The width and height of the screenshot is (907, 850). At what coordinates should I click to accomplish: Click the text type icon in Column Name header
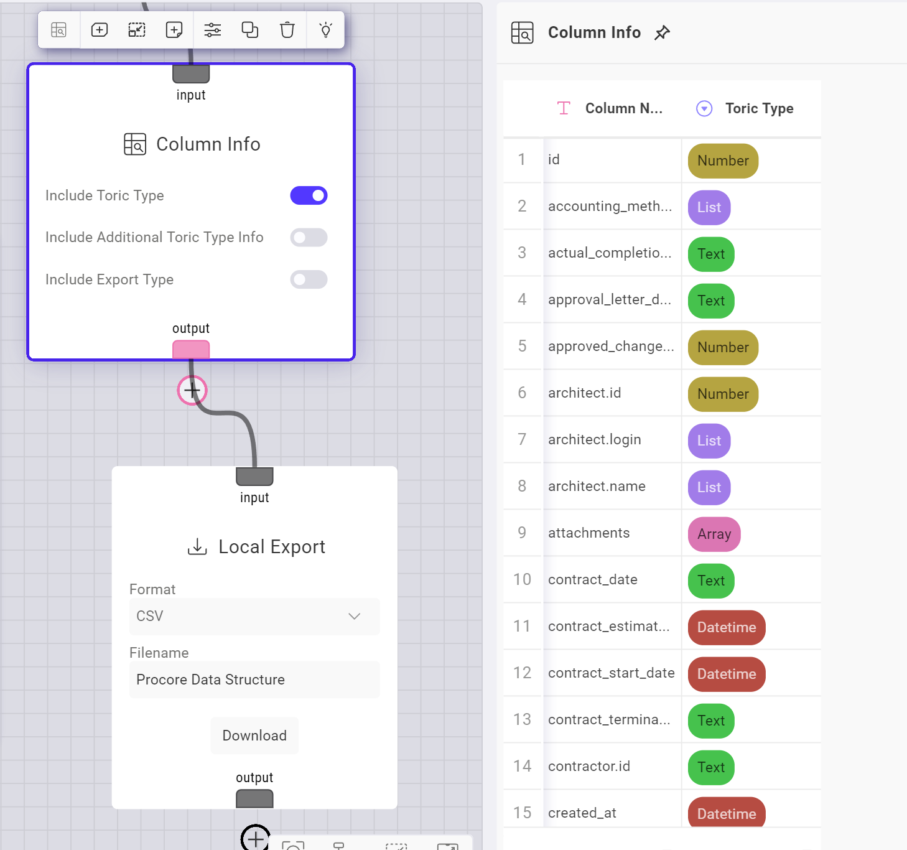564,108
